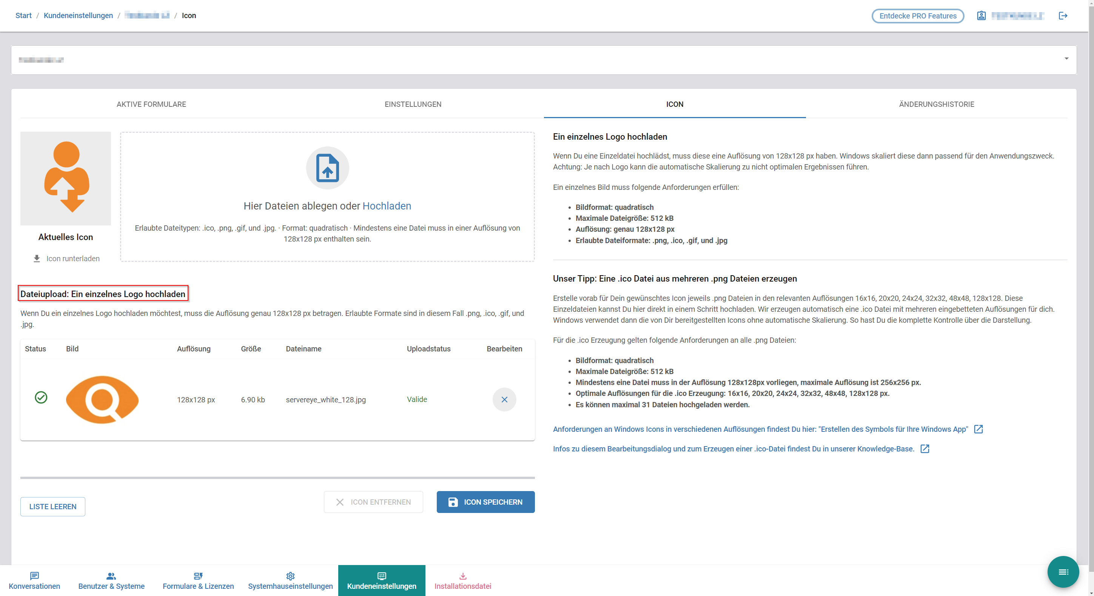Open external link icon for Windows Icons requirements

978,429
